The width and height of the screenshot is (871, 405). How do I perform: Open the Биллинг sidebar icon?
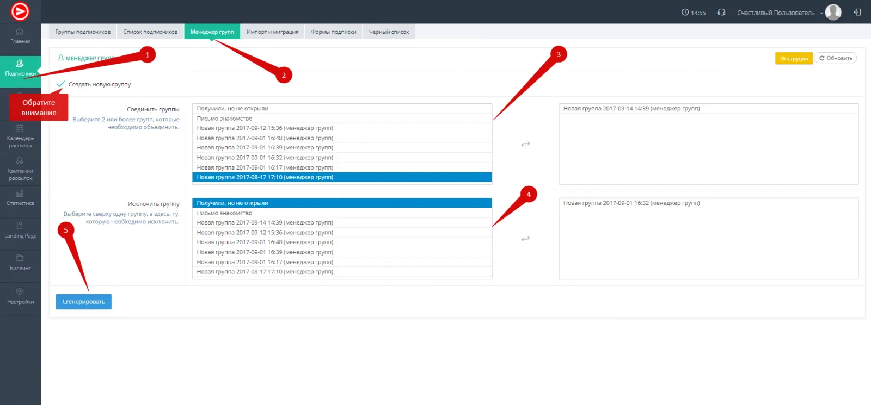click(20, 261)
